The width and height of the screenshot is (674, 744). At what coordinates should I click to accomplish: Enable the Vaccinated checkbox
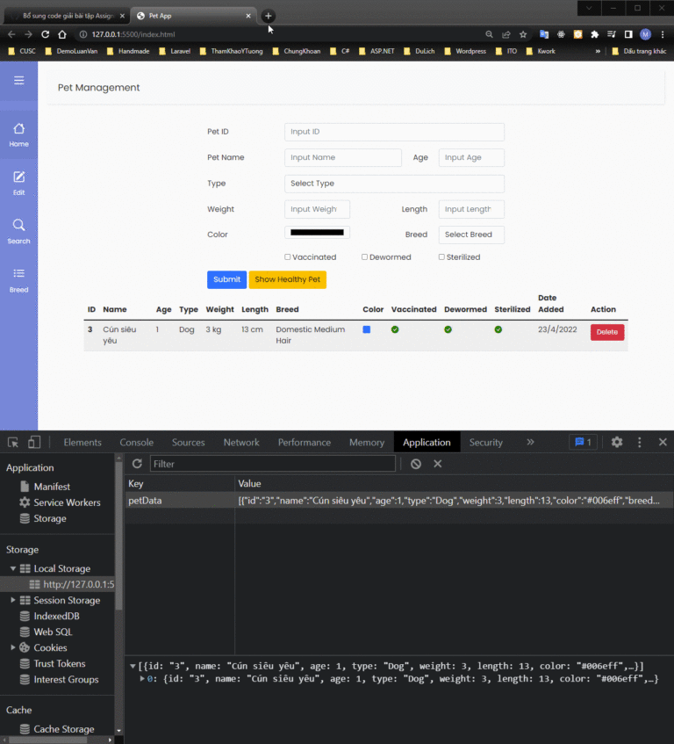point(288,257)
